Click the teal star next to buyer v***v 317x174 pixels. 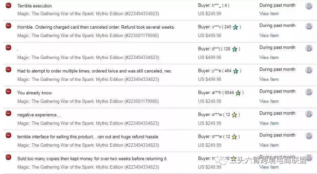pyautogui.click(x=235, y=27)
